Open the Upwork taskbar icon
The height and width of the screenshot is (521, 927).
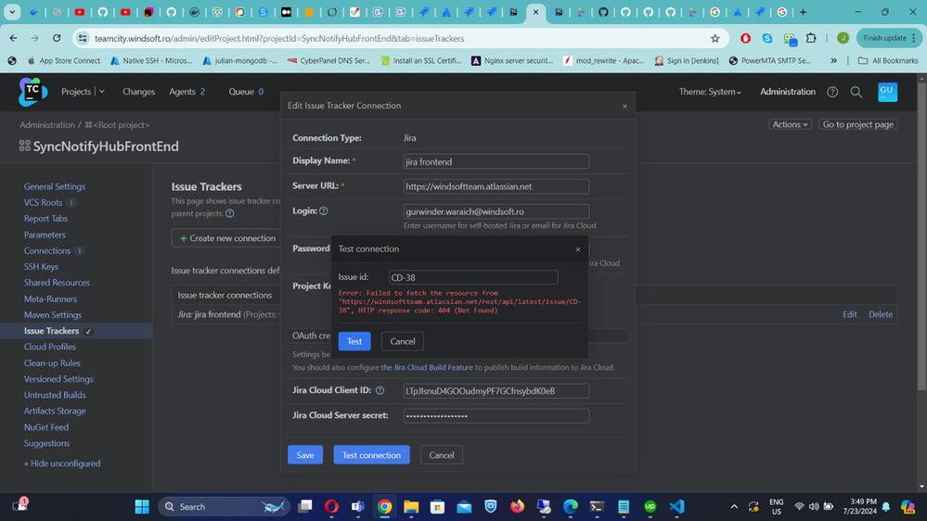(x=650, y=506)
